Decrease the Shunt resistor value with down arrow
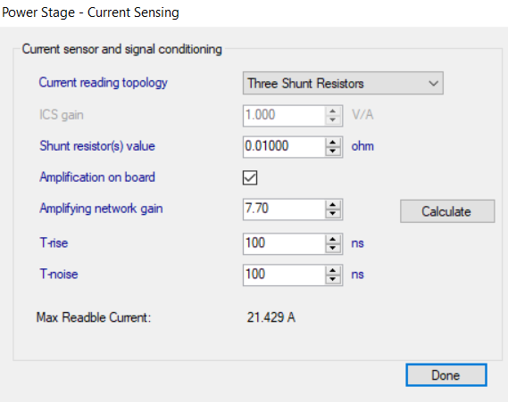Image resolution: width=508 pixels, height=402 pixels. [333, 152]
